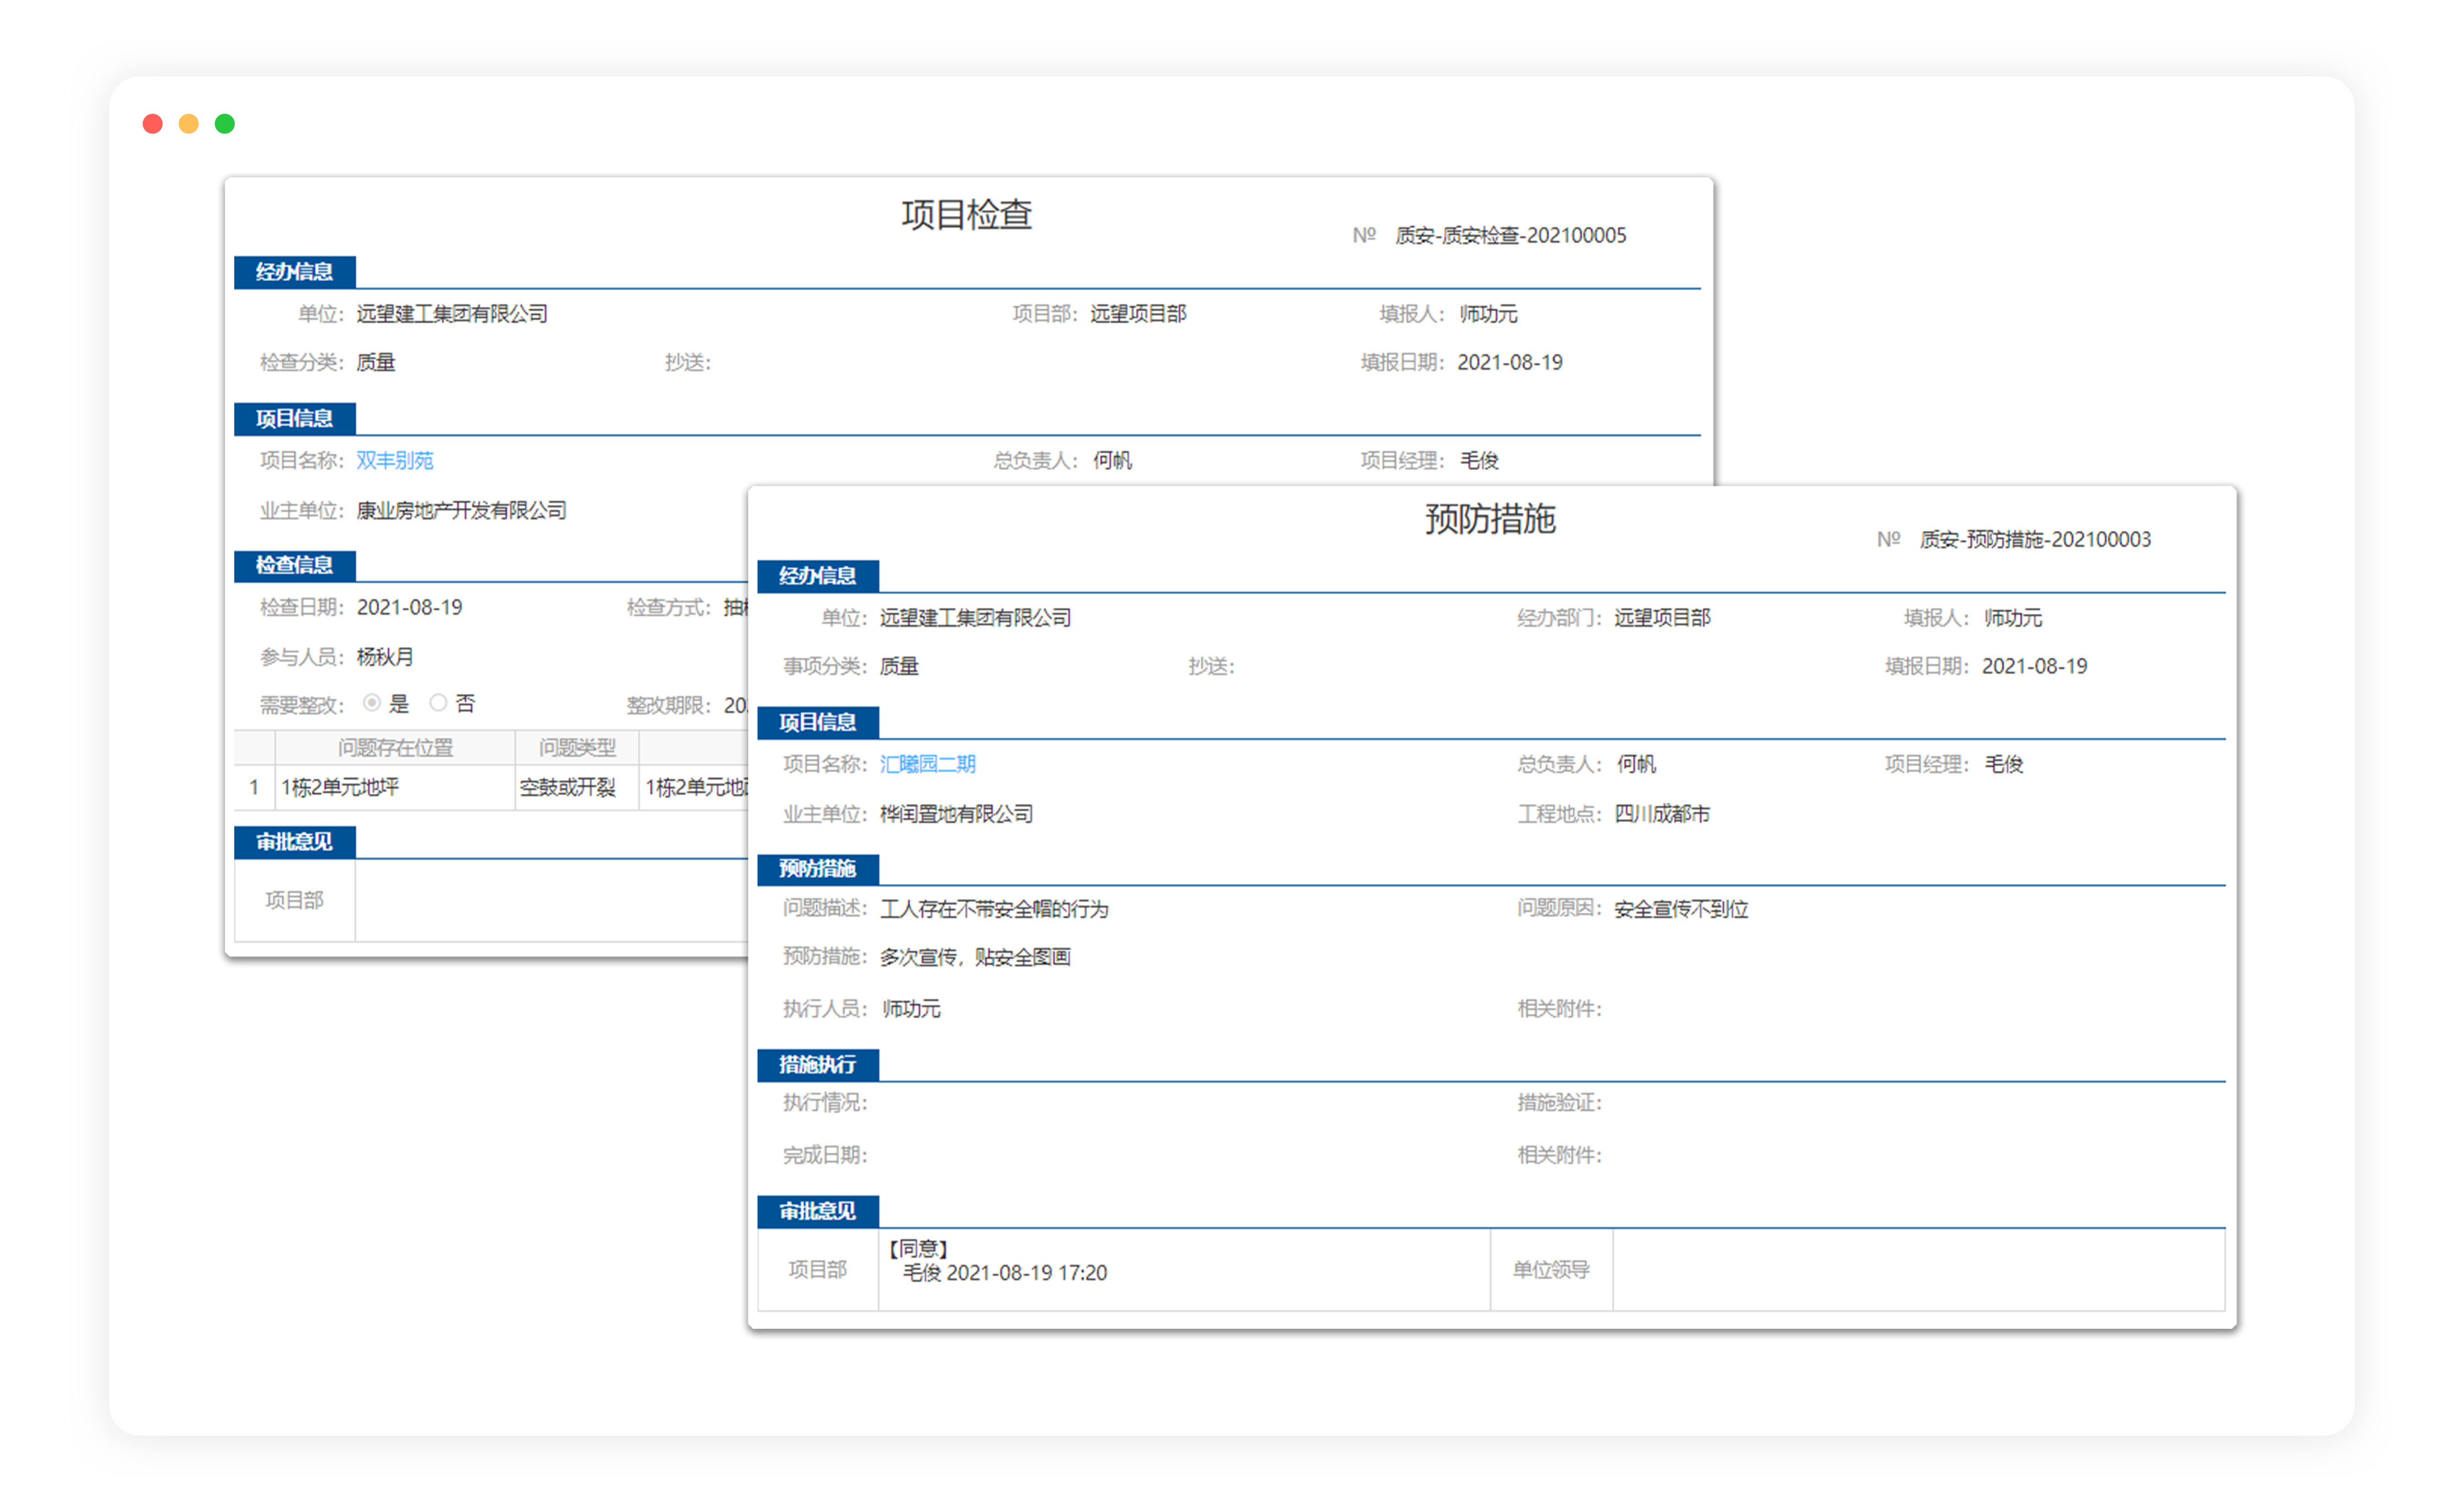Click 经办部门 value 远望项目部
Image resolution: width=2464 pixels, height=1512 pixels.
[x=1662, y=618]
